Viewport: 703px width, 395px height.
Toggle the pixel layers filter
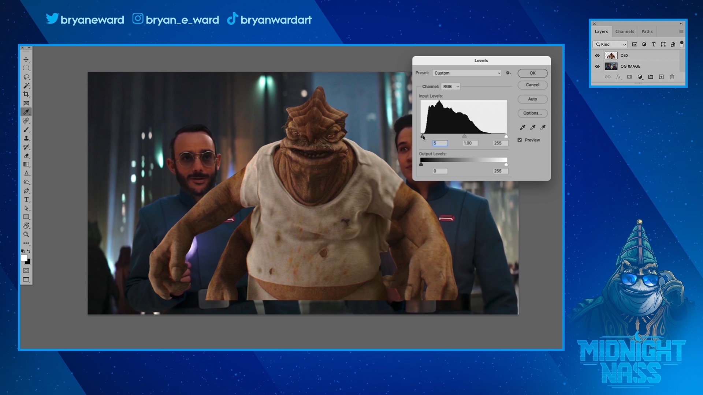635,44
